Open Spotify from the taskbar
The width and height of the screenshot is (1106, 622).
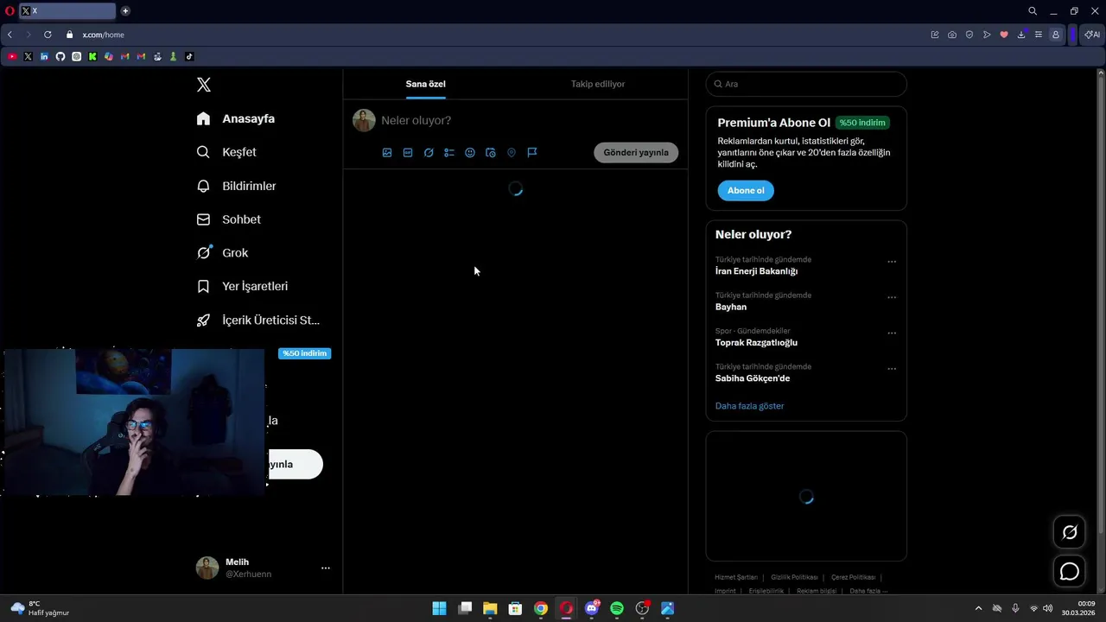click(617, 608)
